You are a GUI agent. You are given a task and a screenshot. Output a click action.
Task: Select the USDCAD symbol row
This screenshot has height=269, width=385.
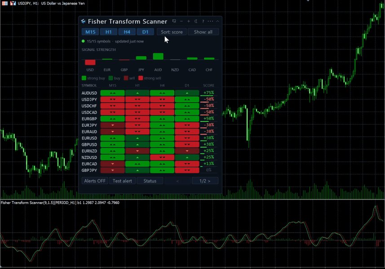coord(149,112)
